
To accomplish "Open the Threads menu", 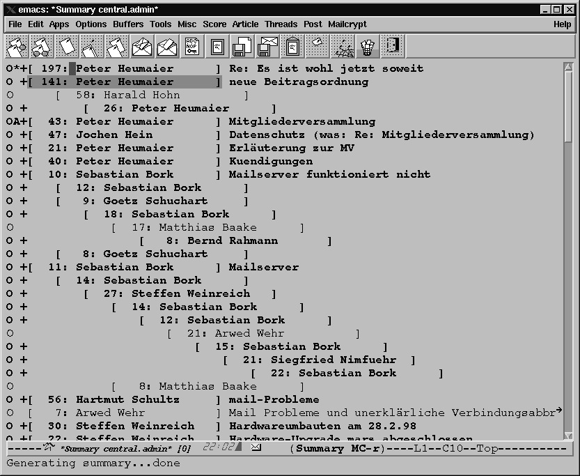I will click(281, 24).
